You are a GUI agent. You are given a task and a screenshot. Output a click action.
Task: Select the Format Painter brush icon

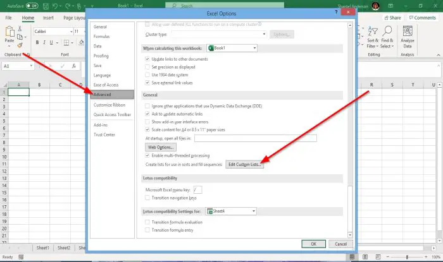pyautogui.click(x=20, y=45)
